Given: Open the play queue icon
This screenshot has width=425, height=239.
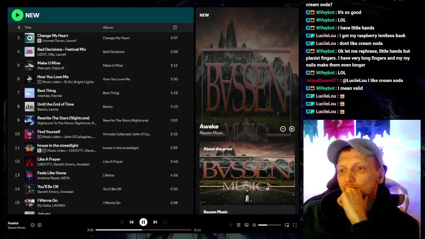Looking at the screenshot, I should pyautogui.click(x=238, y=225).
